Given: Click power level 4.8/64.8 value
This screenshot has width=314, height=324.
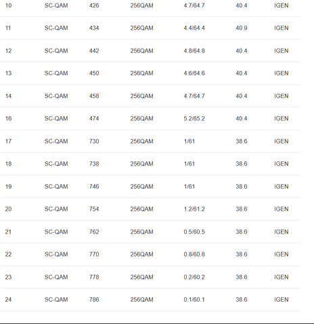Looking at the screenshot, I should click(194, 51).
